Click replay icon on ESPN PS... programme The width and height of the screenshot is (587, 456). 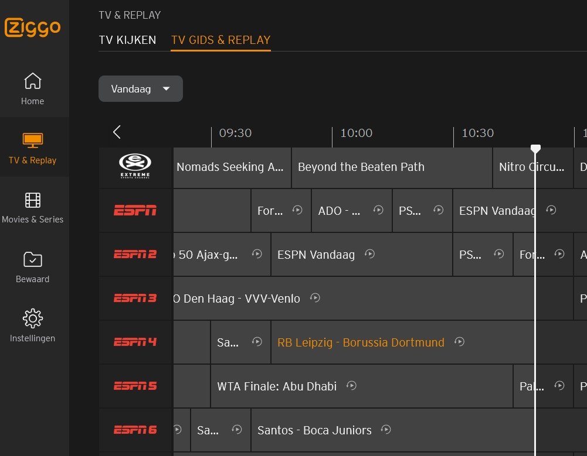tap(439, 210)
